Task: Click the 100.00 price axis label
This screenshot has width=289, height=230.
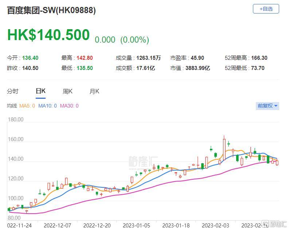Action: [x=16, y=198]
